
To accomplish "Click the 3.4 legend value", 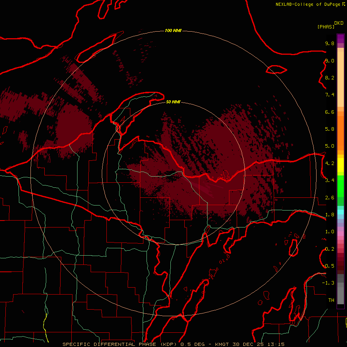I will [x=330, y=180].
